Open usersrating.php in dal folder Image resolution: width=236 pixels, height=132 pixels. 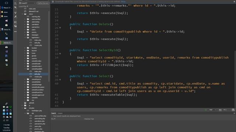[x=39, y=118]
